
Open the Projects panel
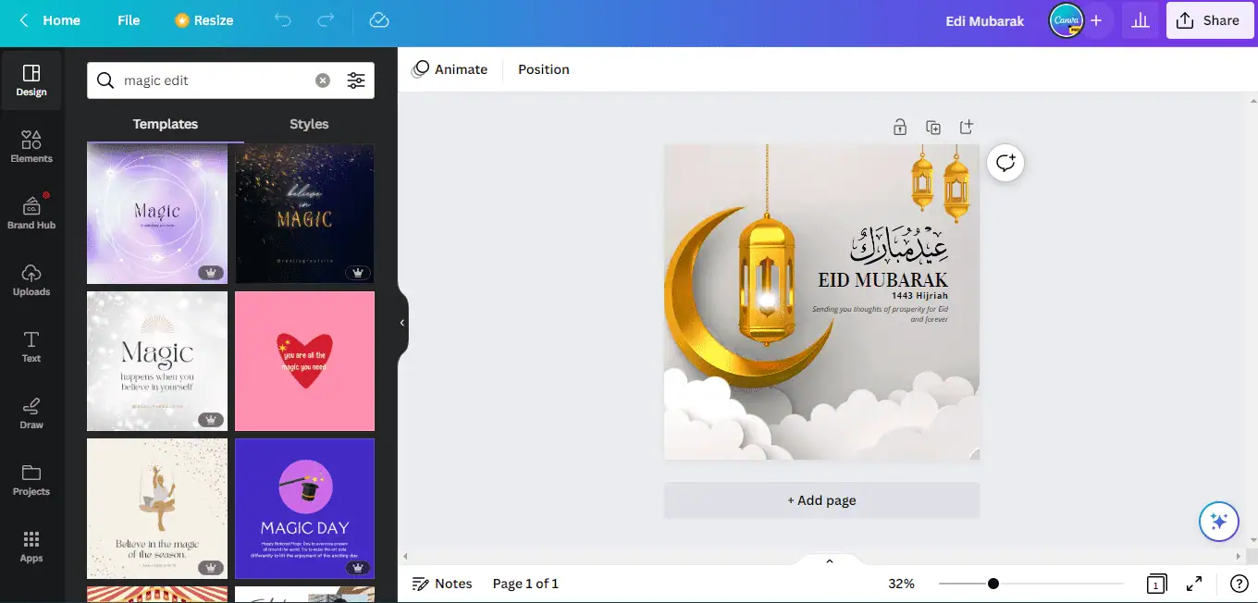(x=31, y=481)
